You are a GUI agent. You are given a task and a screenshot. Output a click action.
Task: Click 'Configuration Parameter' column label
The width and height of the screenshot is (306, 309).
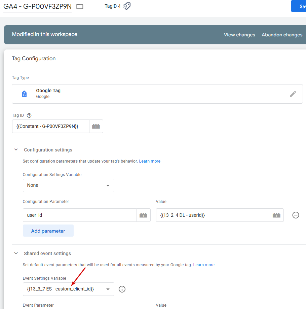point(46,202)
